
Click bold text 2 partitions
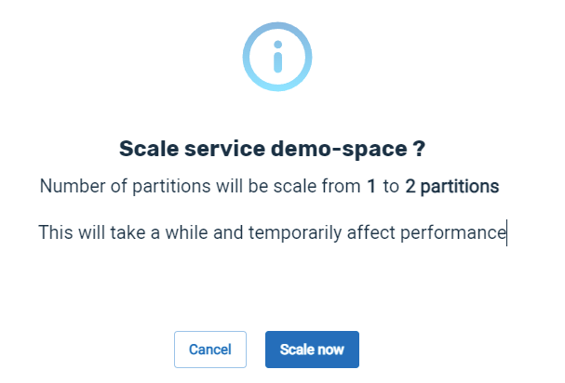click(452, 187)
